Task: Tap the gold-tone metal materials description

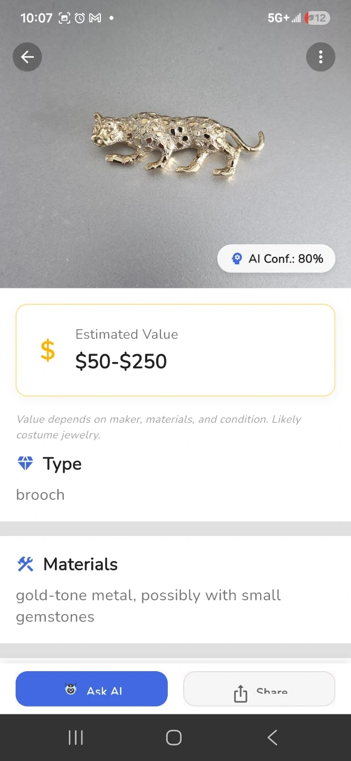Action: pyautogui.click(x=148, y=606)
